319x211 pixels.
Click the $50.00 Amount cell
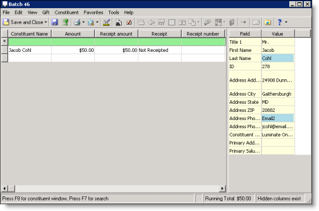[x=73, y=50]
